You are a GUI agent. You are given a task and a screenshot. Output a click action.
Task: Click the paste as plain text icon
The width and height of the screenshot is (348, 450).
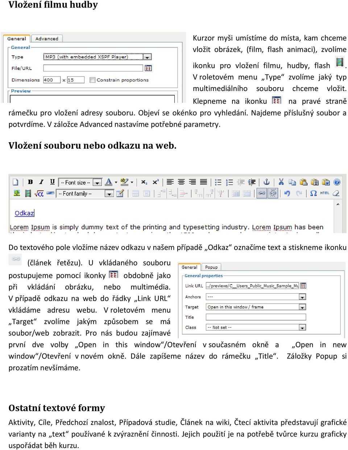pos(315,182)
